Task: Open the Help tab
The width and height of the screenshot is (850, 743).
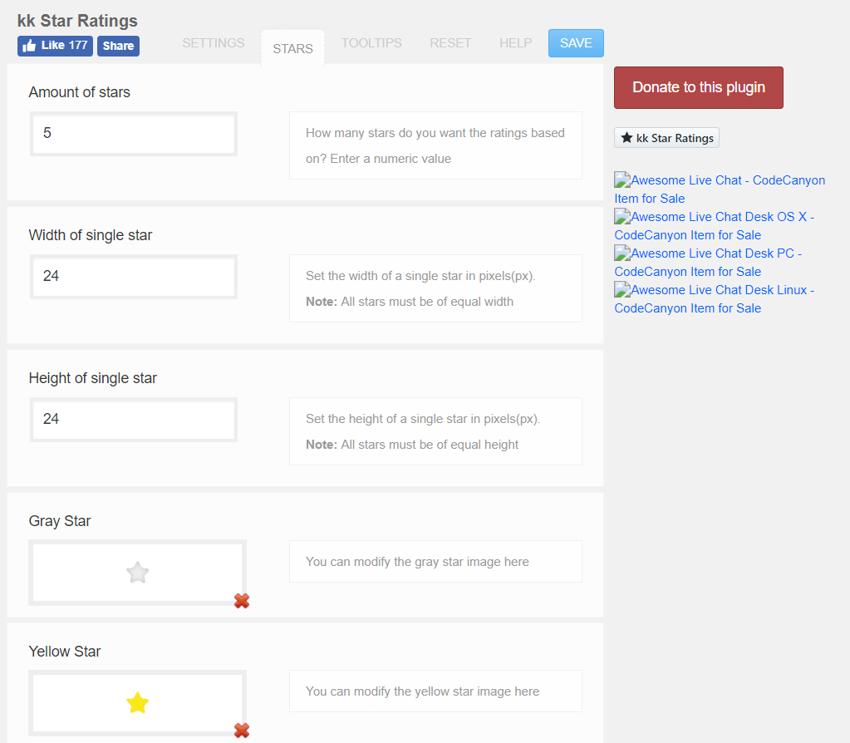Action: (x=516, y=43)
